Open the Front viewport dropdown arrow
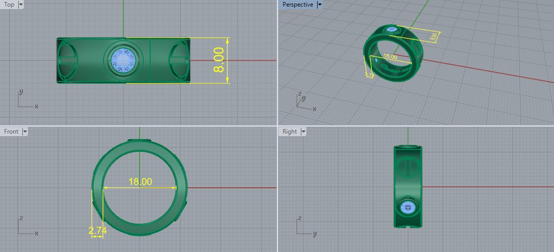 pos(25,132)
